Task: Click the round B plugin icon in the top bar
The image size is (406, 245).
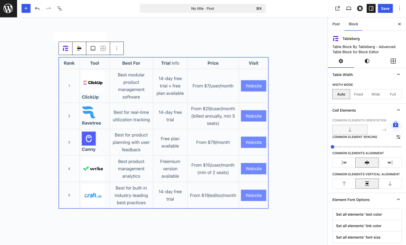Action: (360, 9)
